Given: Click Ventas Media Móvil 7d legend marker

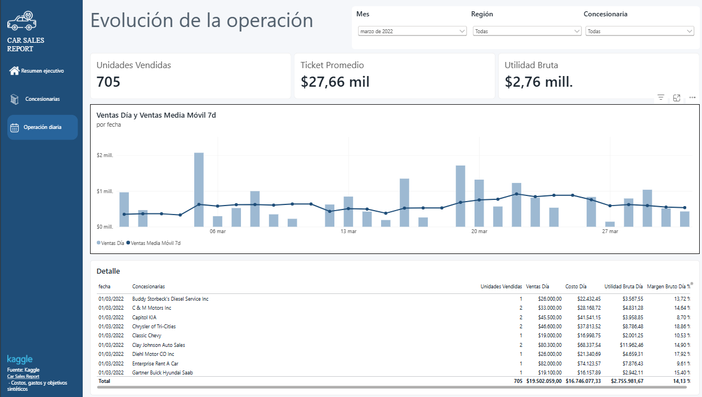Looking at the screenshot, I should pyautogui.click(x=128, y=243).
